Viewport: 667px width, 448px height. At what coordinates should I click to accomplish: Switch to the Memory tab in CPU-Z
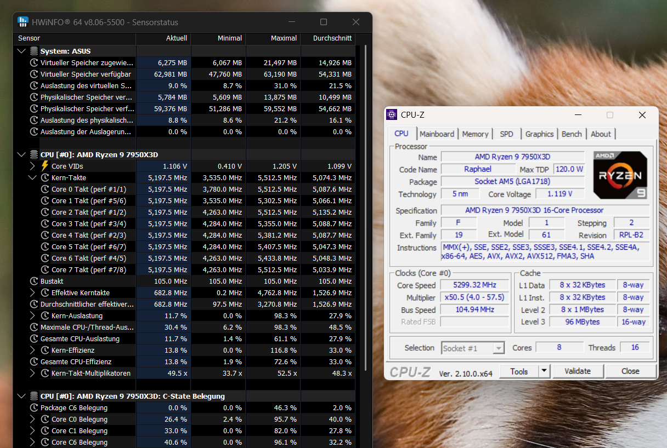(x=475, y=134)
